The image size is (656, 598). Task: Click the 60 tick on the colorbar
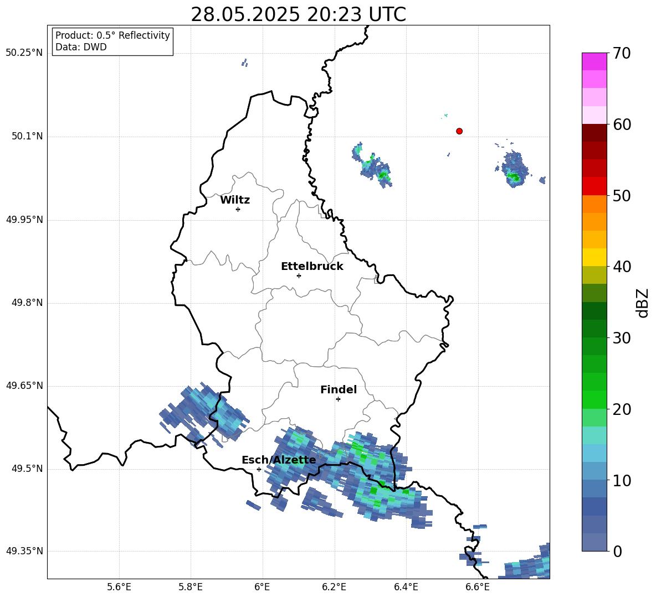tap(622, 124)
